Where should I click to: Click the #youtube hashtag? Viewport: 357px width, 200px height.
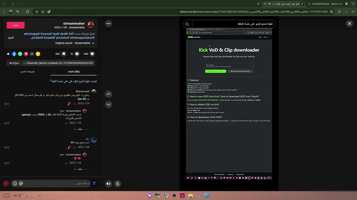pos(62,38)
